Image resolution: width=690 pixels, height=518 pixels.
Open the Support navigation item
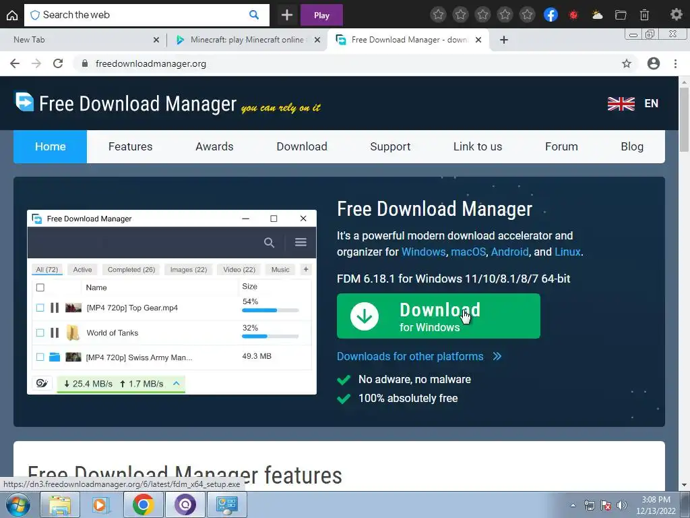coord(390,146)
